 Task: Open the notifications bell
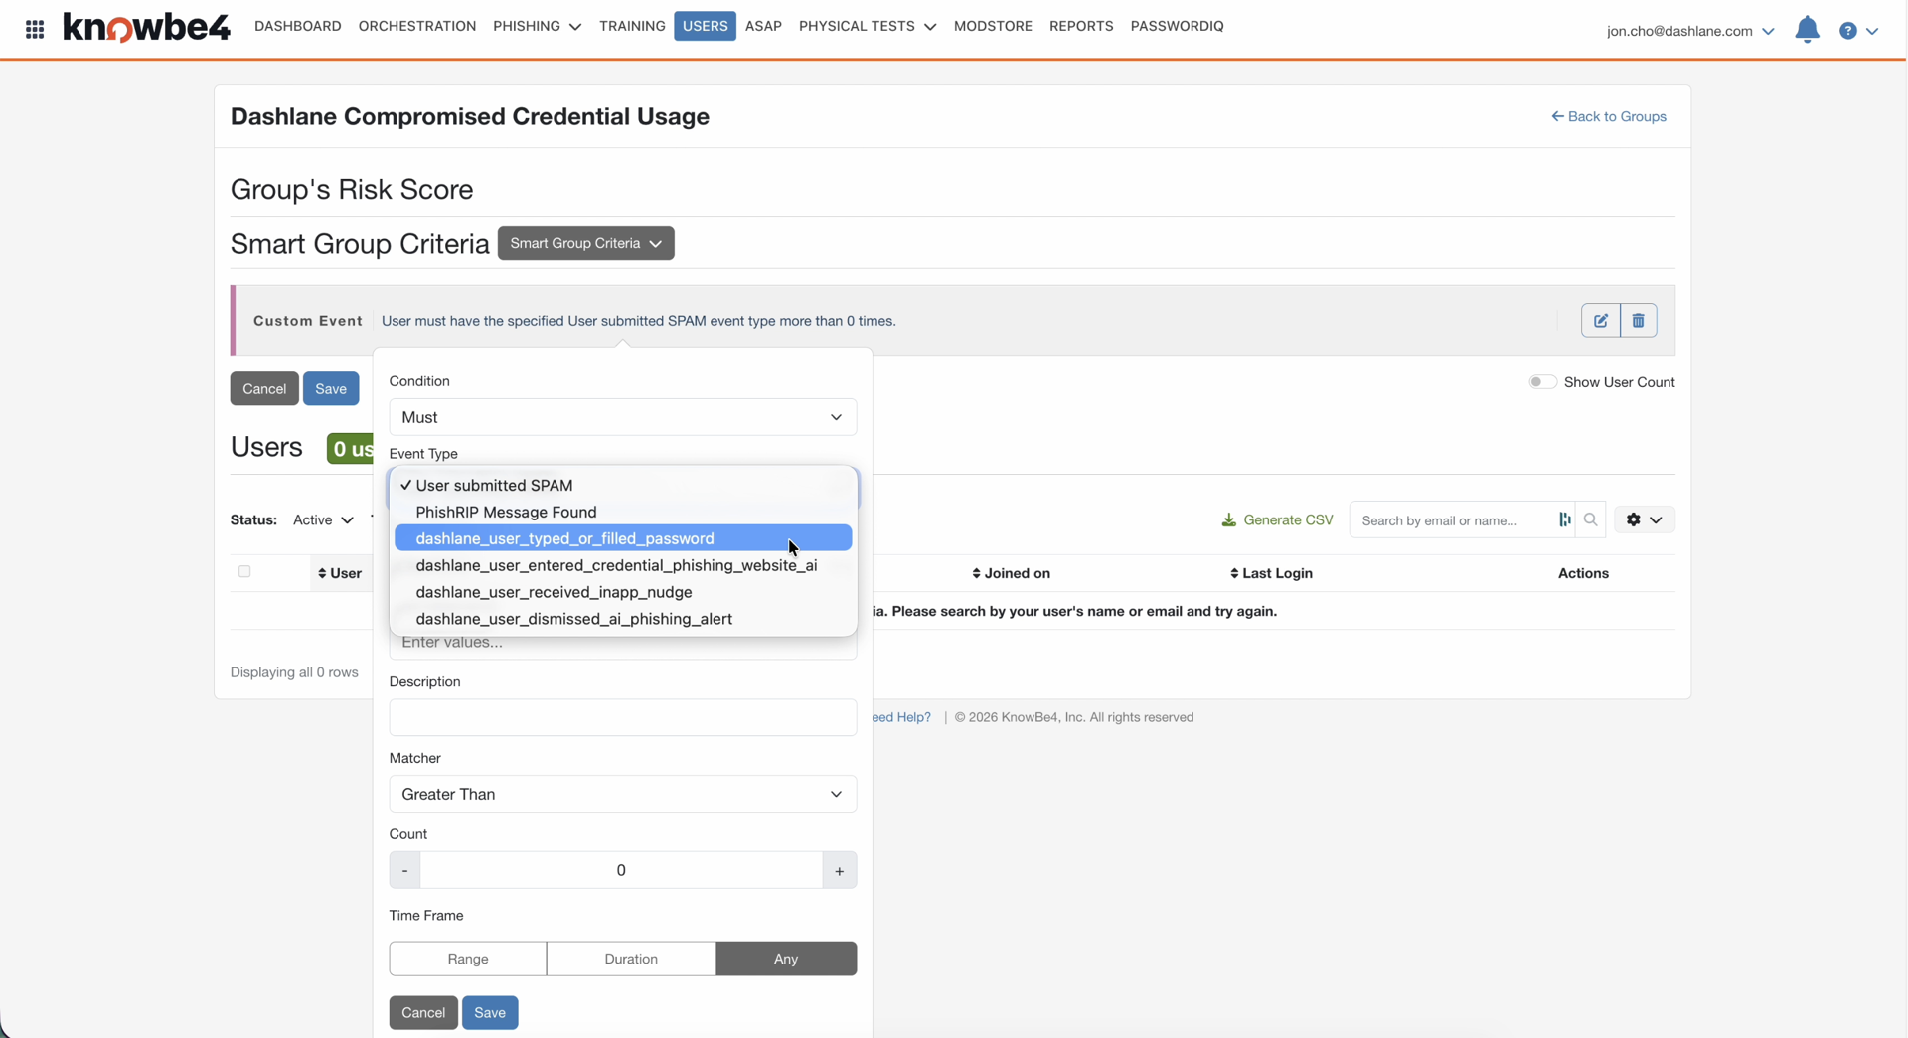(1807, 30)
